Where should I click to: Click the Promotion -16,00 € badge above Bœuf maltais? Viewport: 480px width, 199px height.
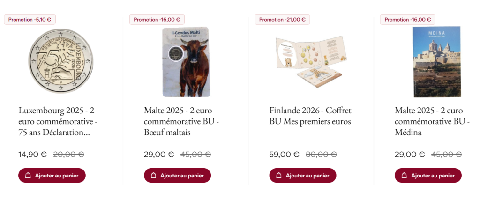click(x=157, y=20)
